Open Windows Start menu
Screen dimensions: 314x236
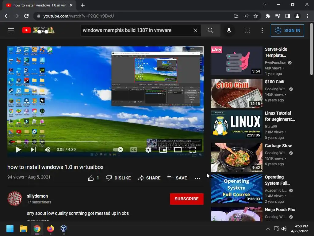point(10,229)
